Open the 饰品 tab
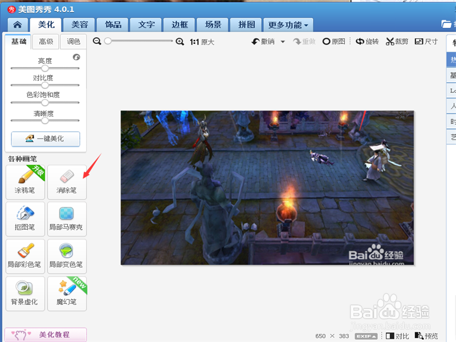The height and width of the screenshot is (342, 456). point(113,25)
